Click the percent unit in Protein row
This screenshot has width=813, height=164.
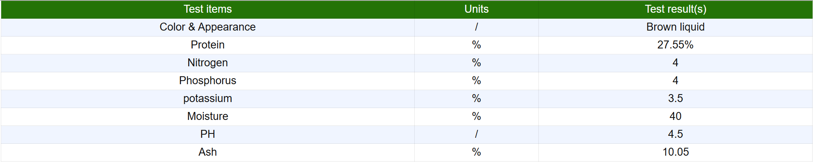point(476,45)
